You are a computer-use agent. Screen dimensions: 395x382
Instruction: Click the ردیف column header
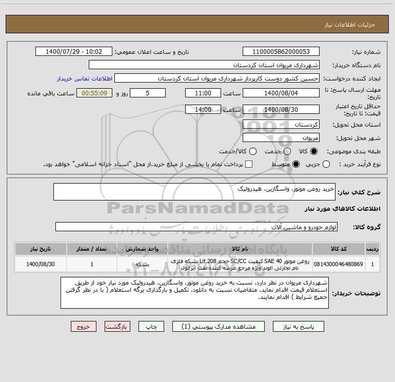tap(372, 249)
